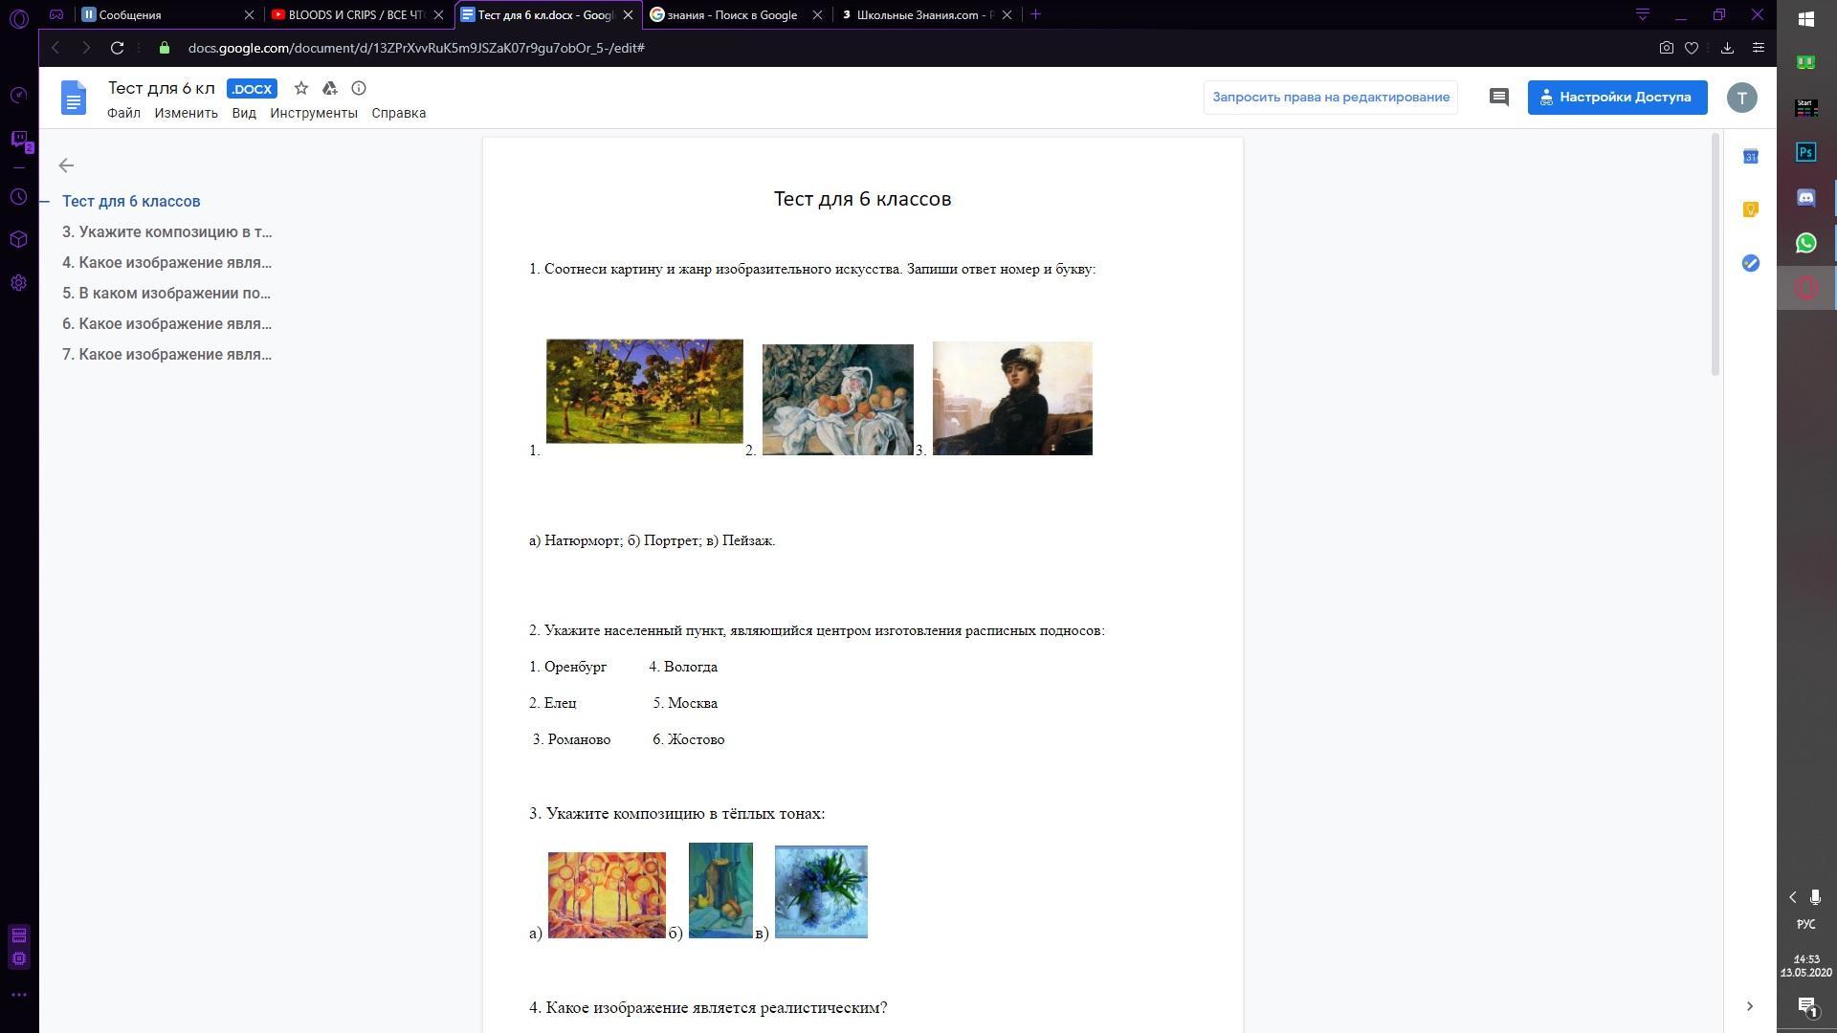This screenshot has width=1837, height=1033.
Task: Select blue flowers composition image в)
Action: [x=821, y=891]
